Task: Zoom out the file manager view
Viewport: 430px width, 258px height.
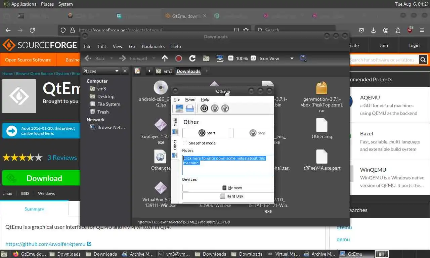Action: (x=230, y=58)
